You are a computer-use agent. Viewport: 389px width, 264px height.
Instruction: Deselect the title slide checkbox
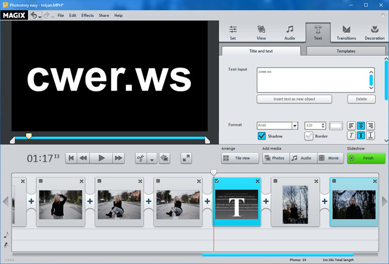pyautogui.click(x=217, y=181)
